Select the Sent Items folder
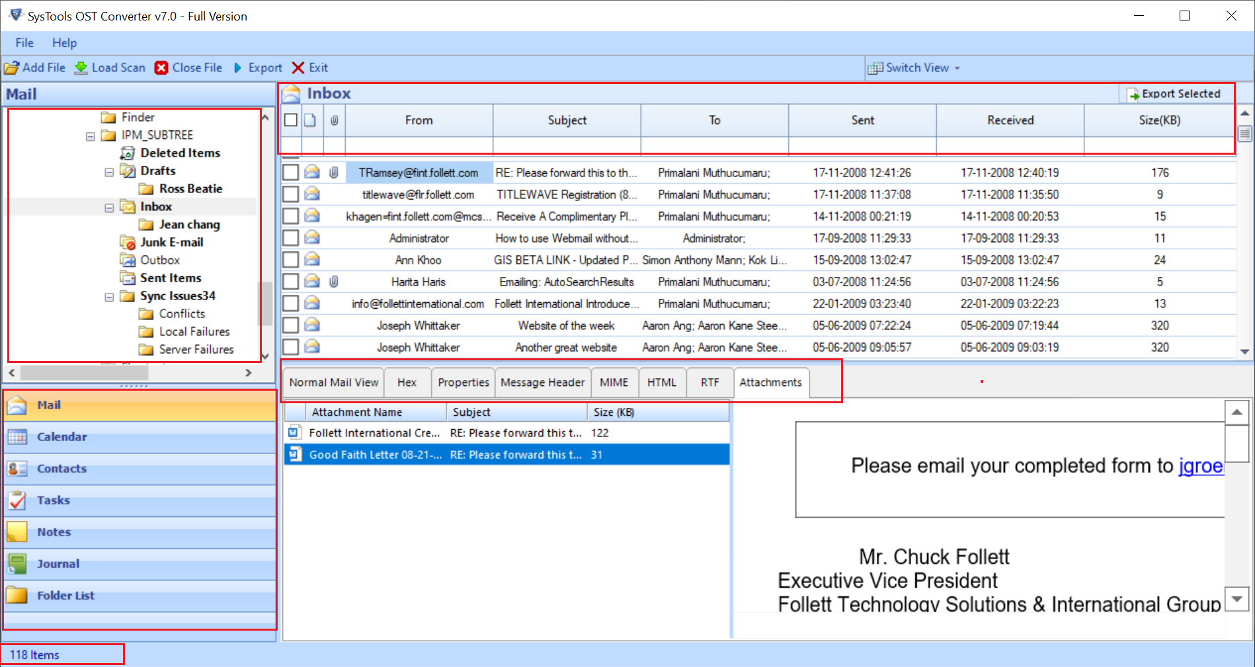Image resolution: width=1255 pixels, height=667 pixels. point(171,278)
